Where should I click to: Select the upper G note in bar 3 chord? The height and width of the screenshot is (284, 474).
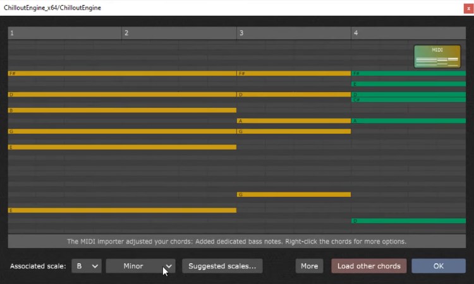point(294,131)
